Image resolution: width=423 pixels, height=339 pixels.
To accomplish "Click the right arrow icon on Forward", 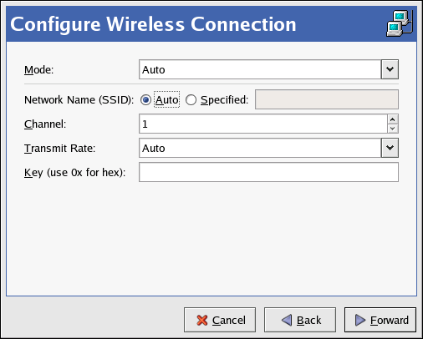I will [360, 320].
